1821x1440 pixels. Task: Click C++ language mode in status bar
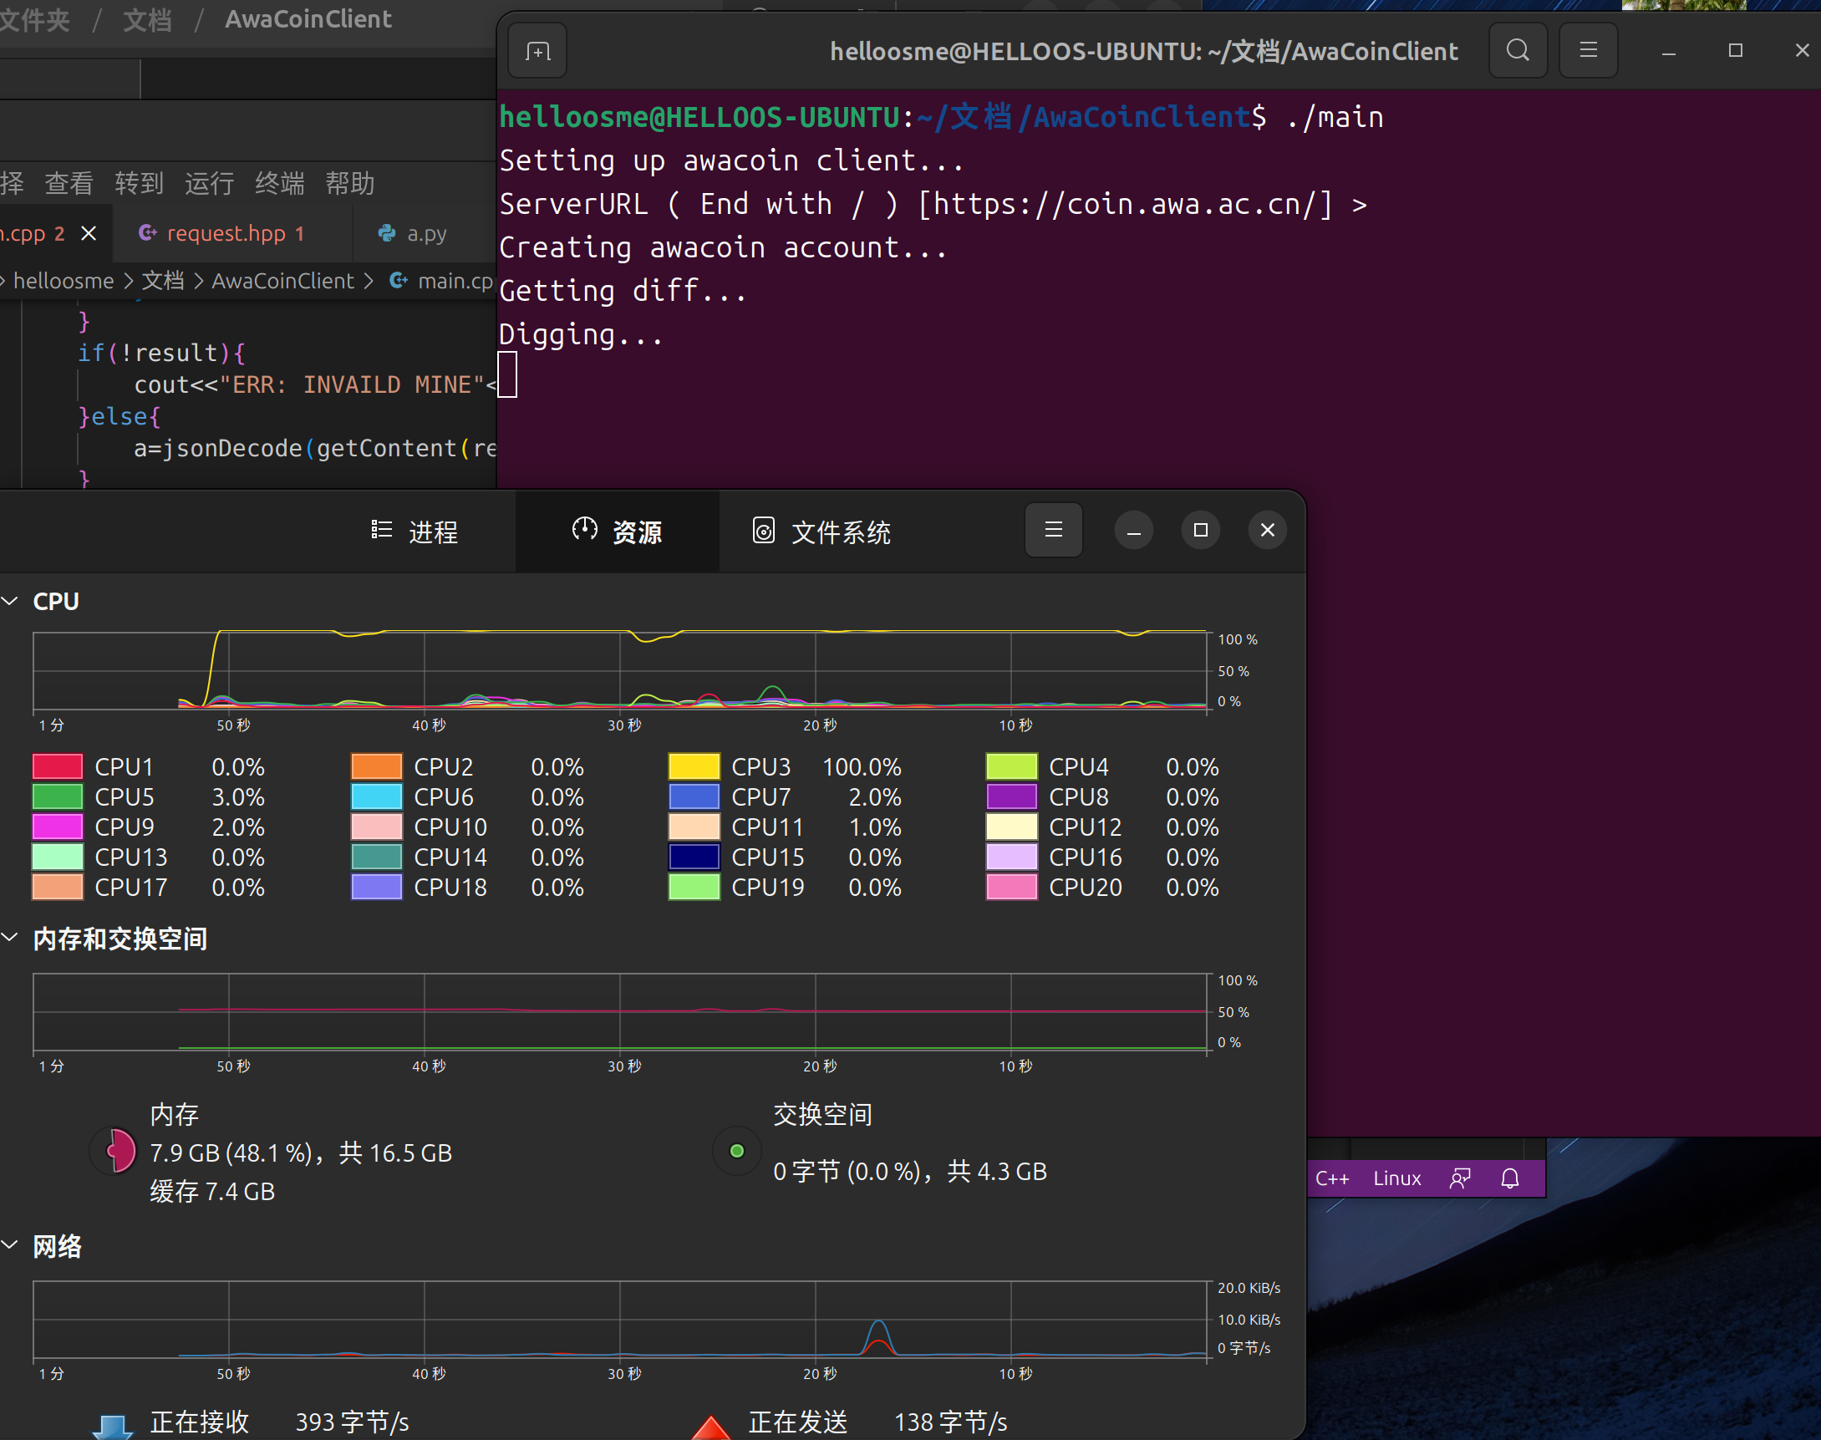click(x=1332, y=1178)
